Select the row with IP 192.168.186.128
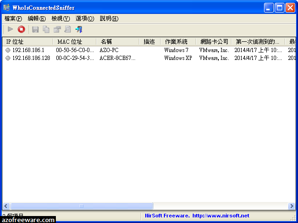The image size is (298, 223). point(149,58)
